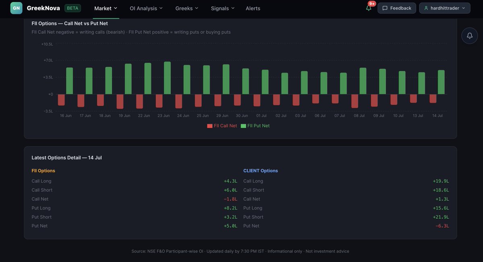Go to the Alerts page
483x262 pixels.
(253, 8)
